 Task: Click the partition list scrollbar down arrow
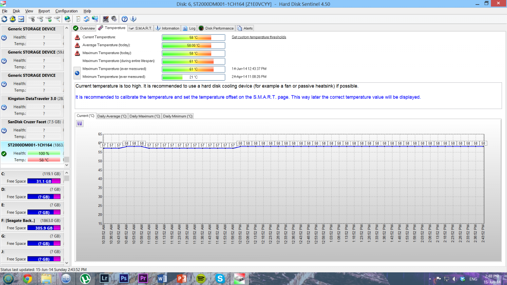point(66,262)
